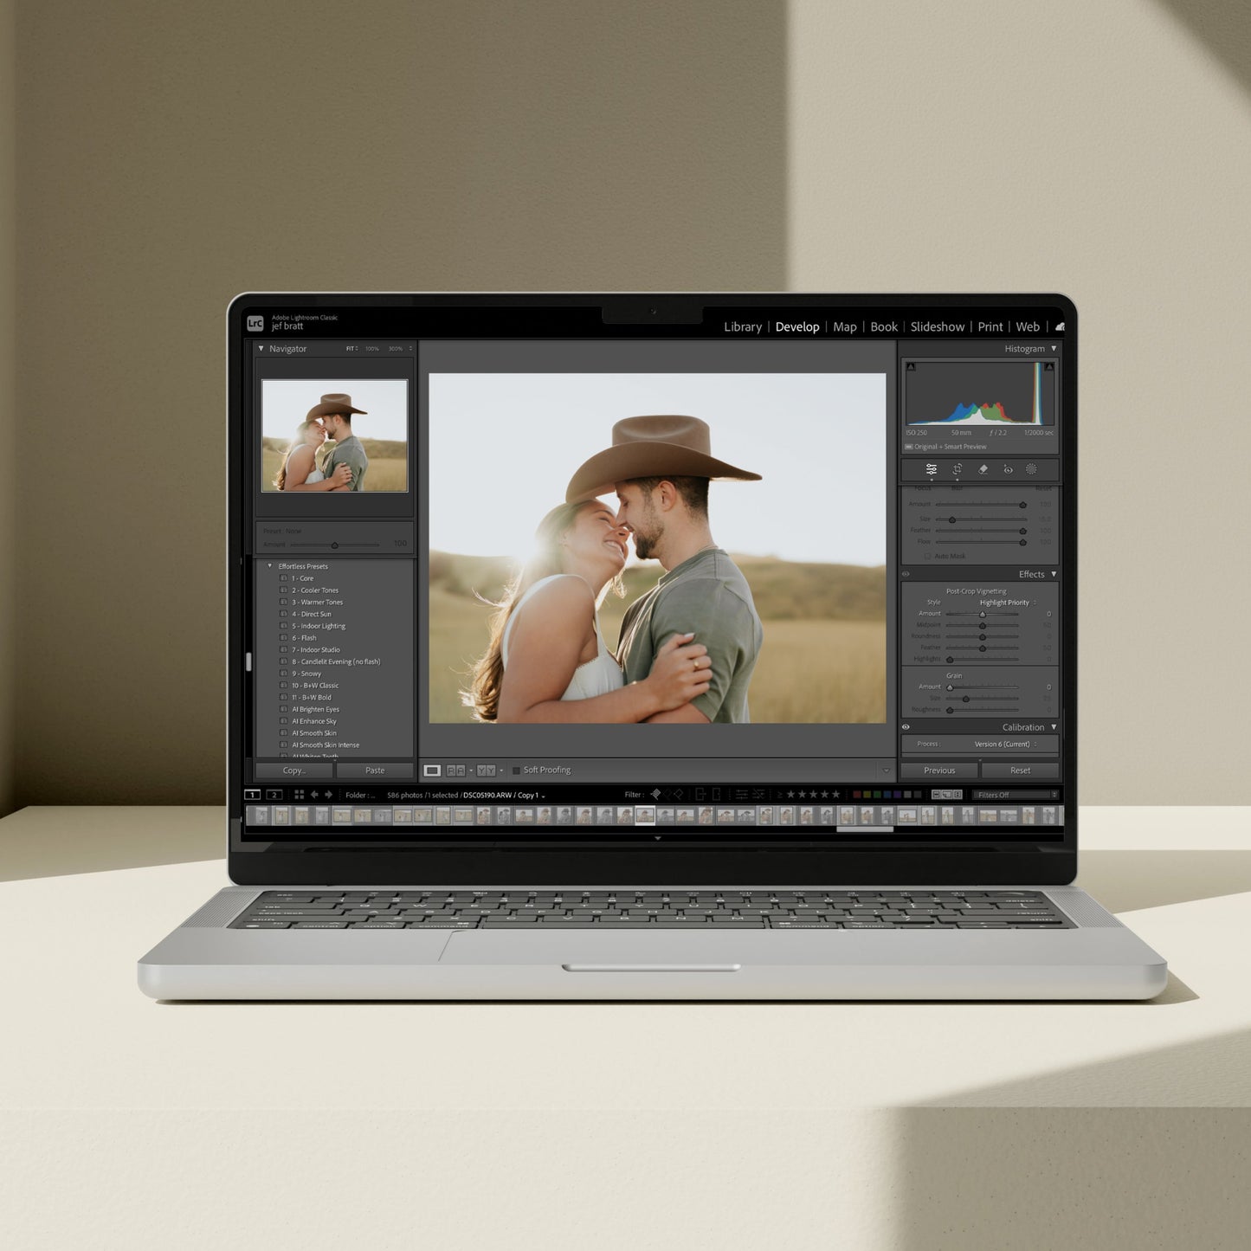Toggle Auto Mask checkbox
1251x1251 pixels.
[x=927, y=556]
